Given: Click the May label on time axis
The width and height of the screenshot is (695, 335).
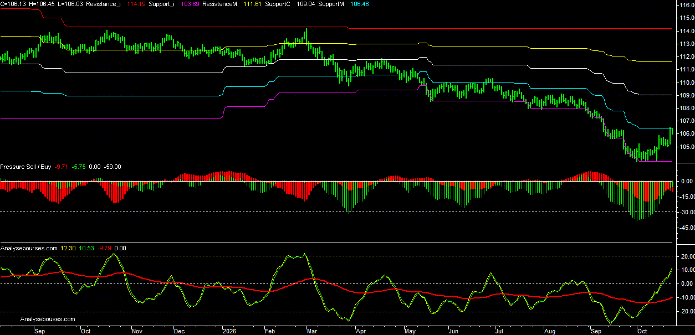Looking at the screenshot, I should pyautogui.click(x=410, y=331).
